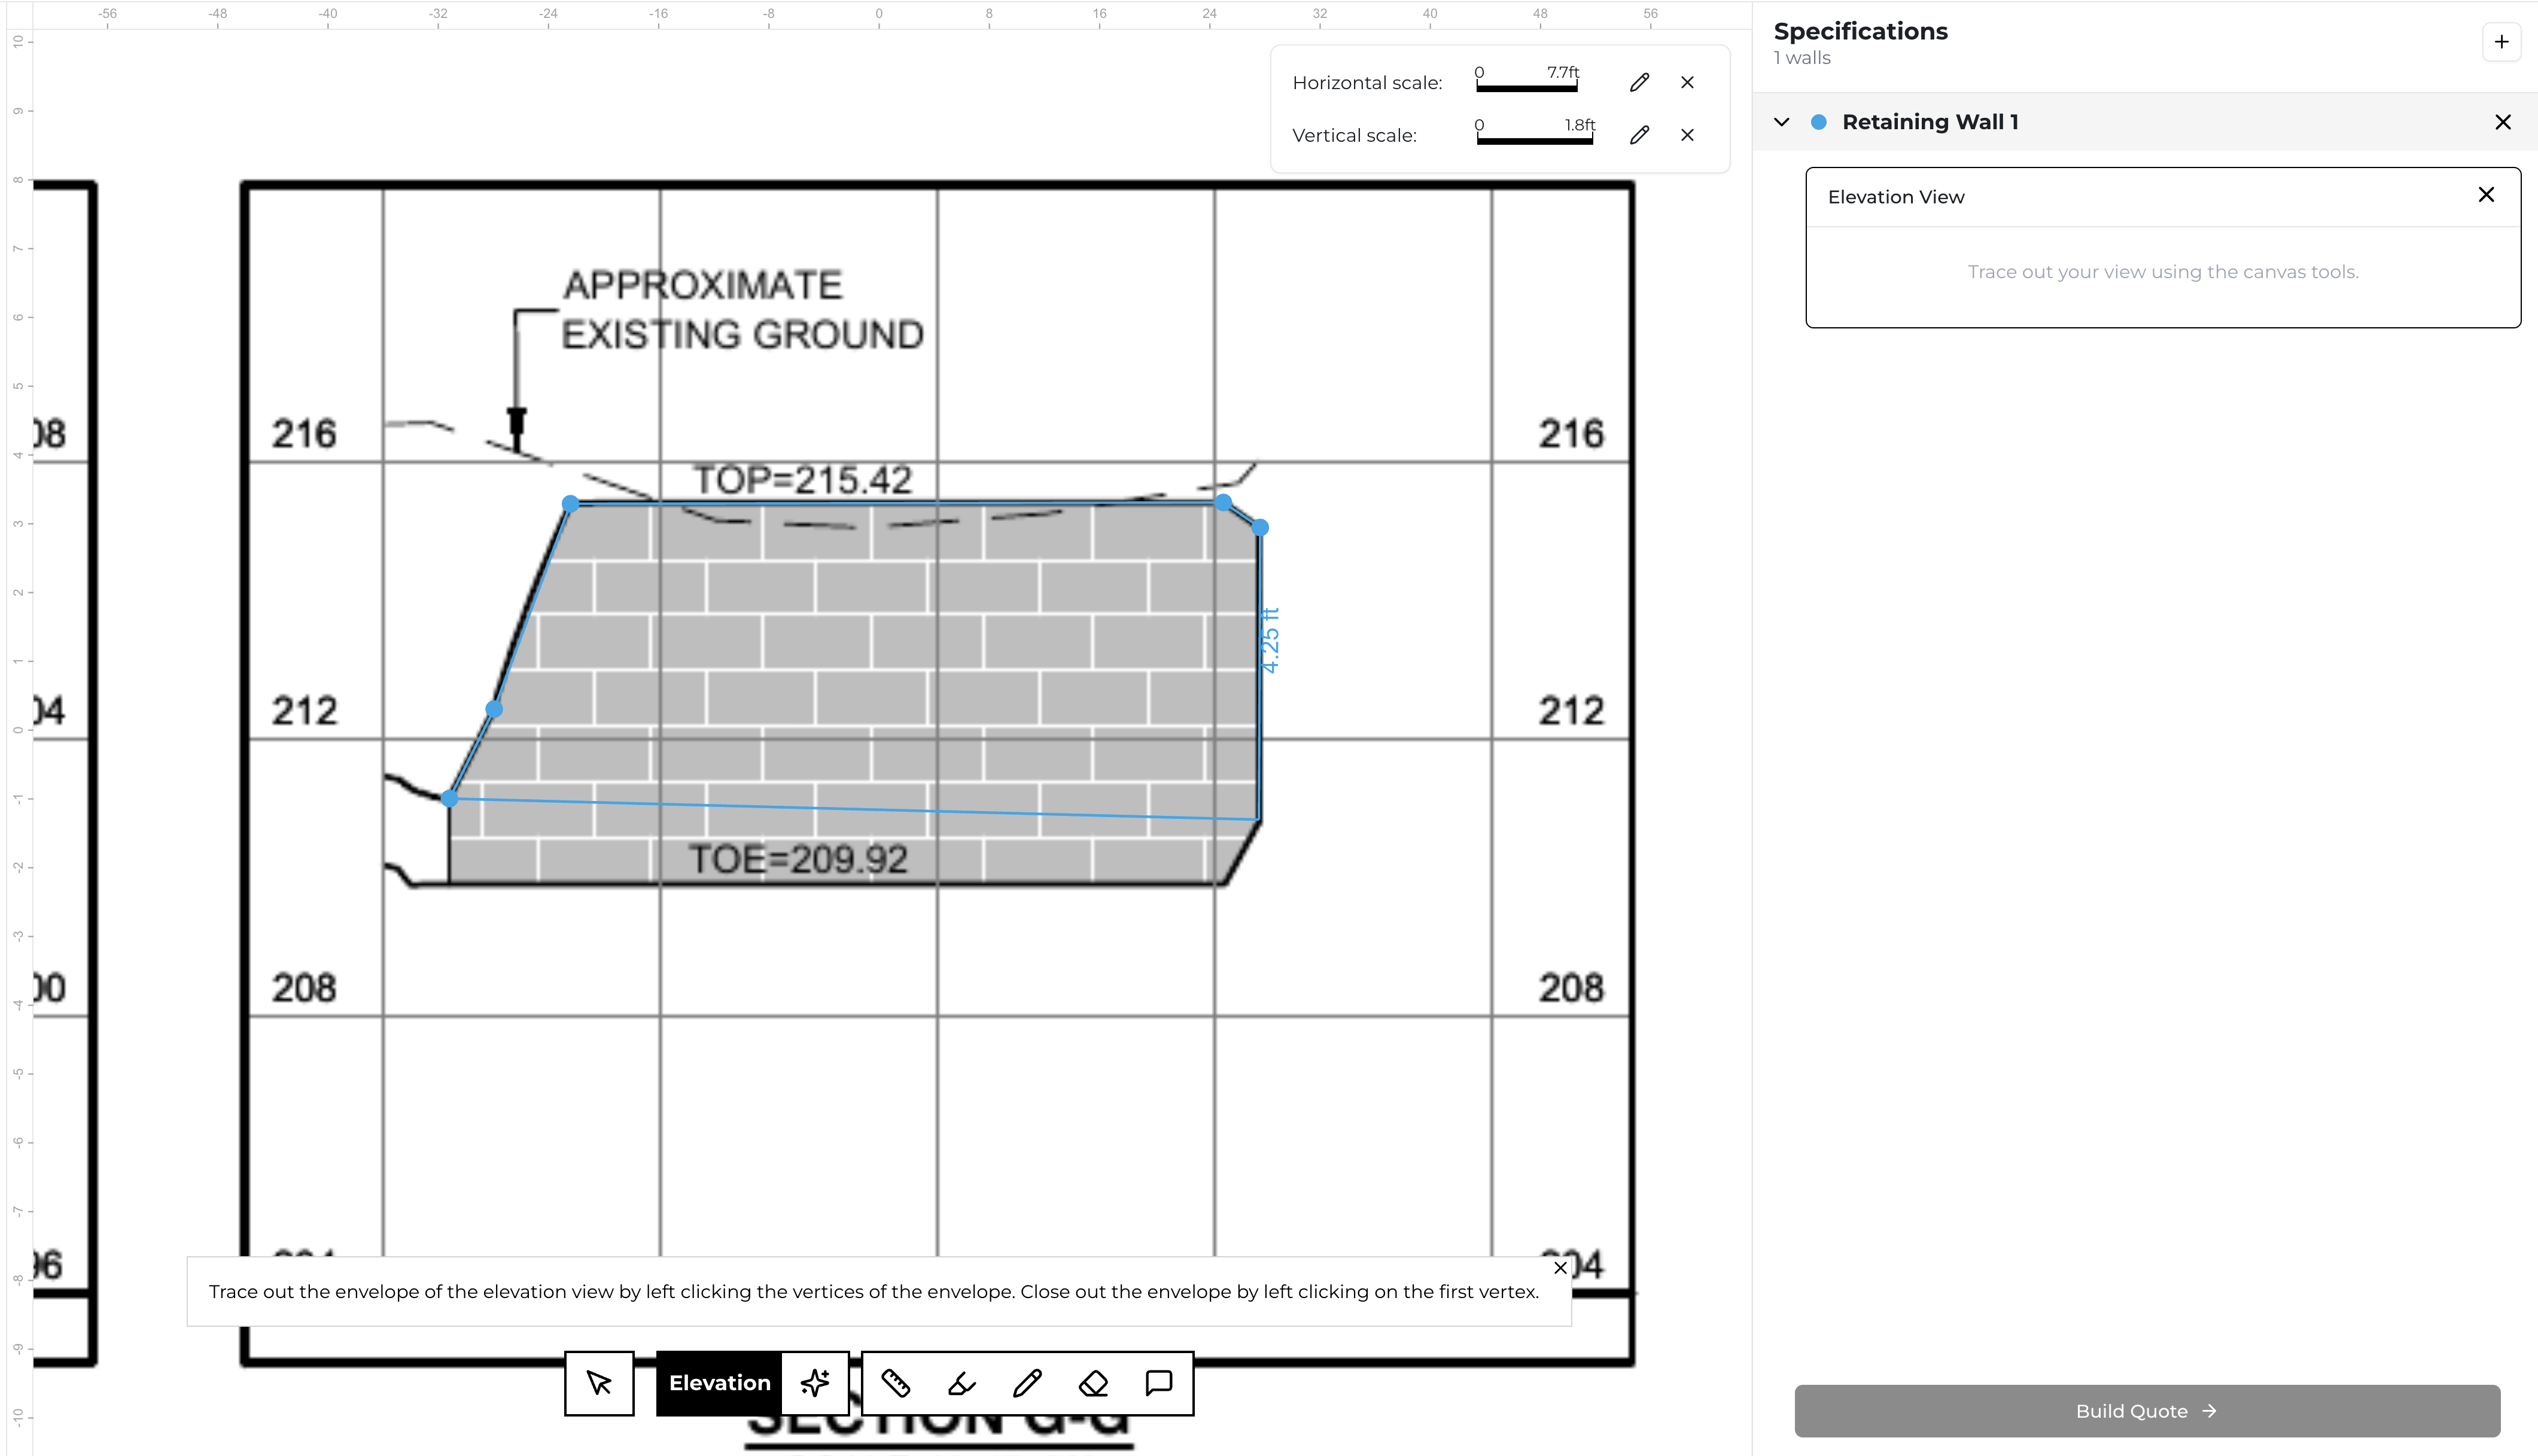This screenshot has height=1456, width=2538.
Task: Add a new wall with the plus button
Action: (x=2502, y=41)
